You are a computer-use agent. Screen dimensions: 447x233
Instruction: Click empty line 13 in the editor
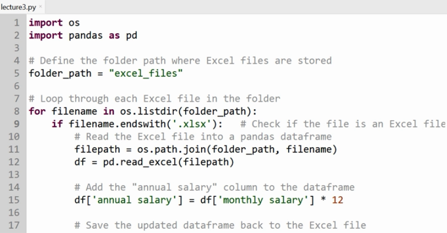pyautogui.click(x=165, y=175)
